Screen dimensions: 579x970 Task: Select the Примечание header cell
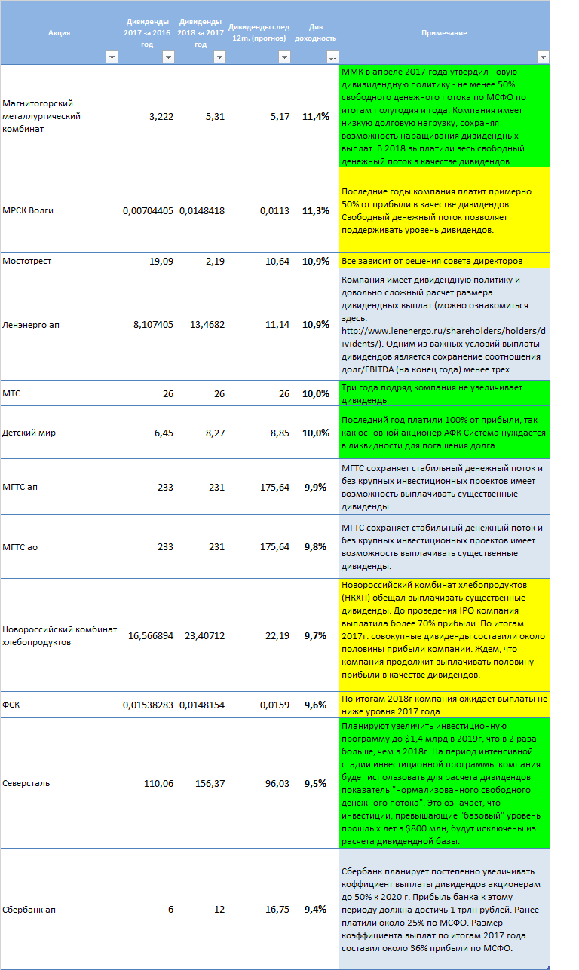(x=444, y=32)
